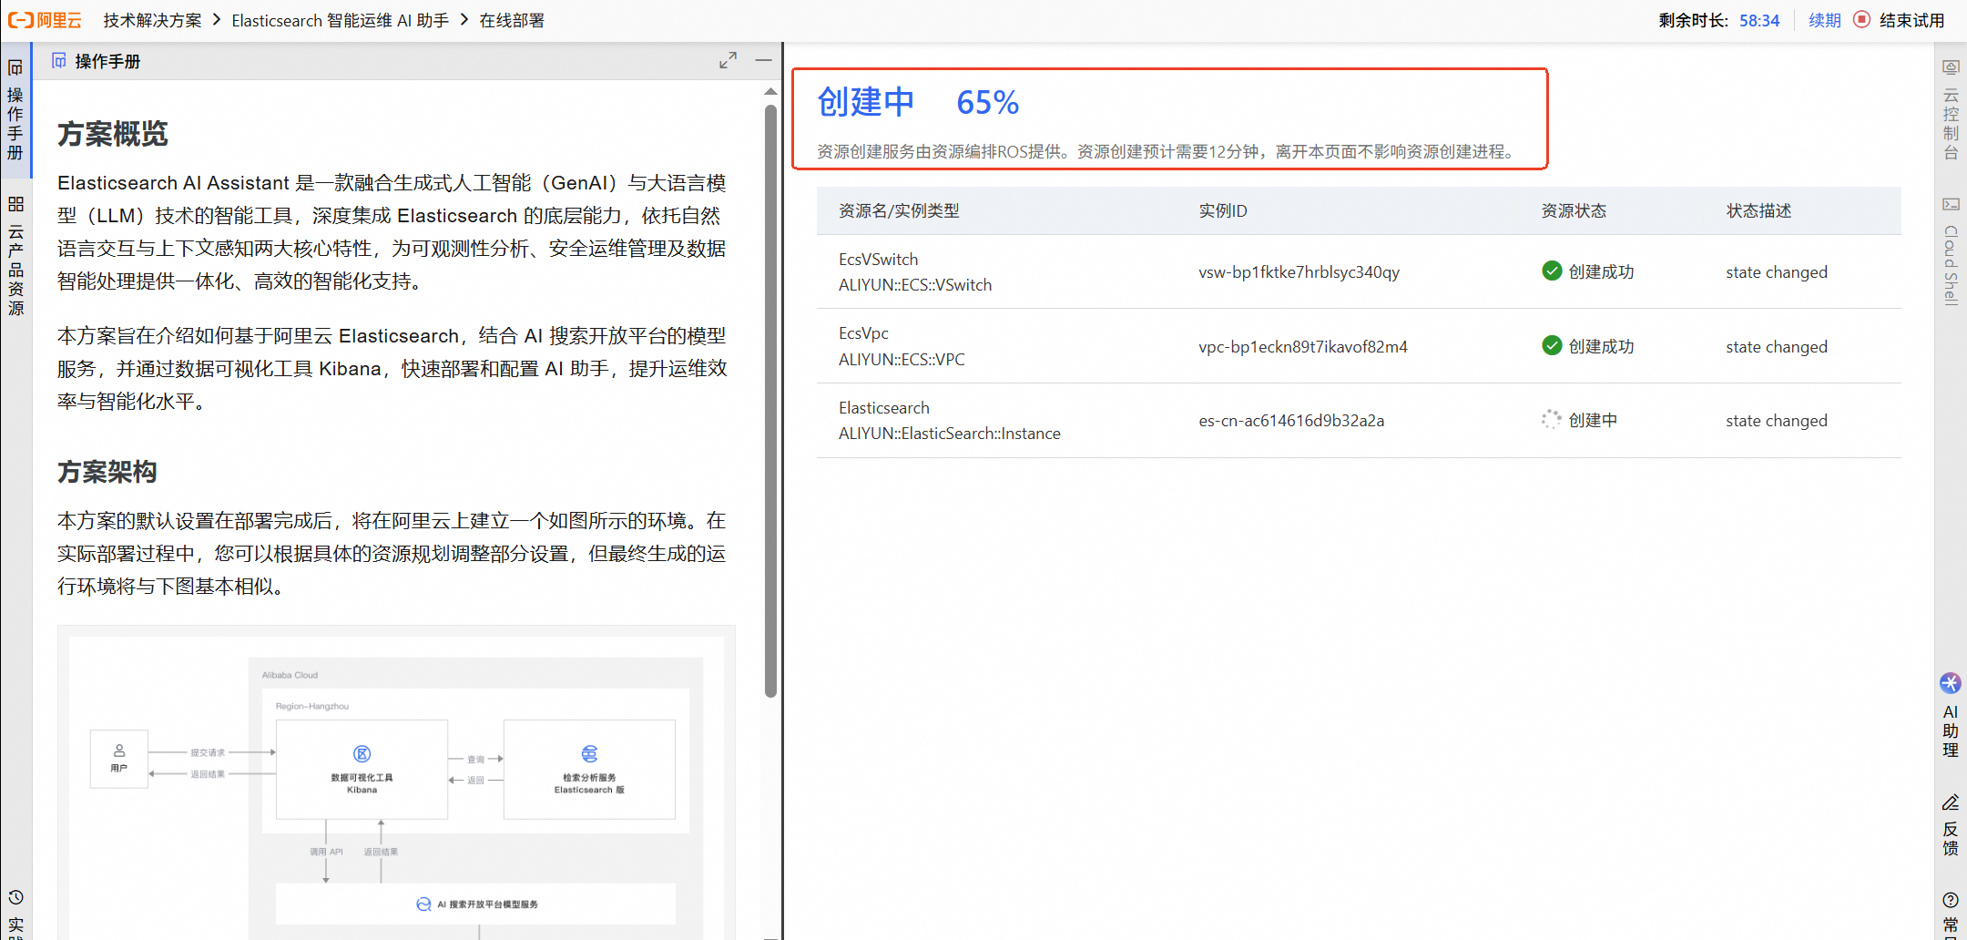Open the 操作手册 tab in left sidebar
Image resolution: width=1967 pixels, height=940 pixels.
[x=15, y=109]
